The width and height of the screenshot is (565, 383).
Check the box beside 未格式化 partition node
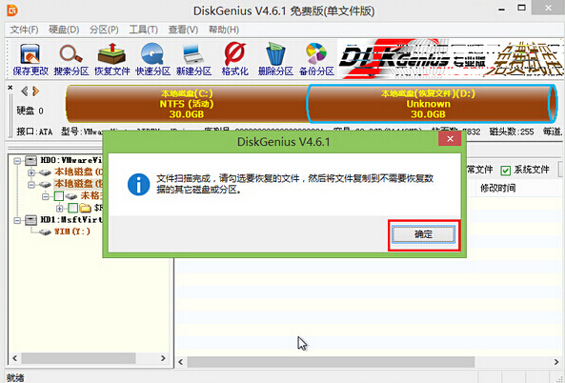[59, 196]
